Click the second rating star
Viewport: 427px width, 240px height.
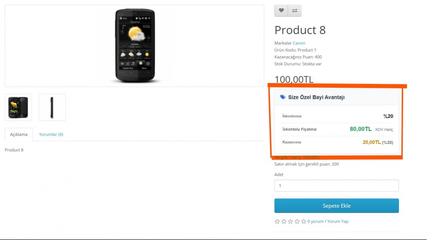[x=284, y=221]
